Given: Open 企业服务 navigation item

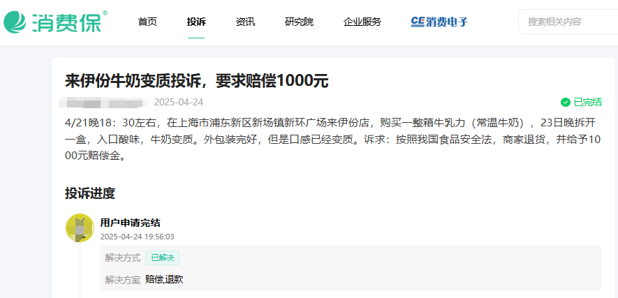Looking at the screenshot, I should [x=362, y=22].
